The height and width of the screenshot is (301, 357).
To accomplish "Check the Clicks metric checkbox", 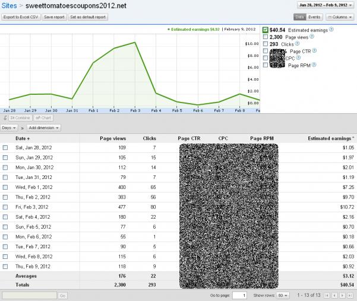I will (266, 44).
